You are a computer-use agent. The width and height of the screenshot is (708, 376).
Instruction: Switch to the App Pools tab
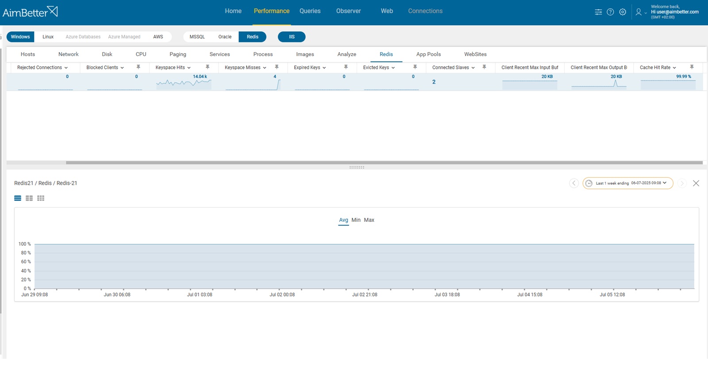click(x=428, y=54)
